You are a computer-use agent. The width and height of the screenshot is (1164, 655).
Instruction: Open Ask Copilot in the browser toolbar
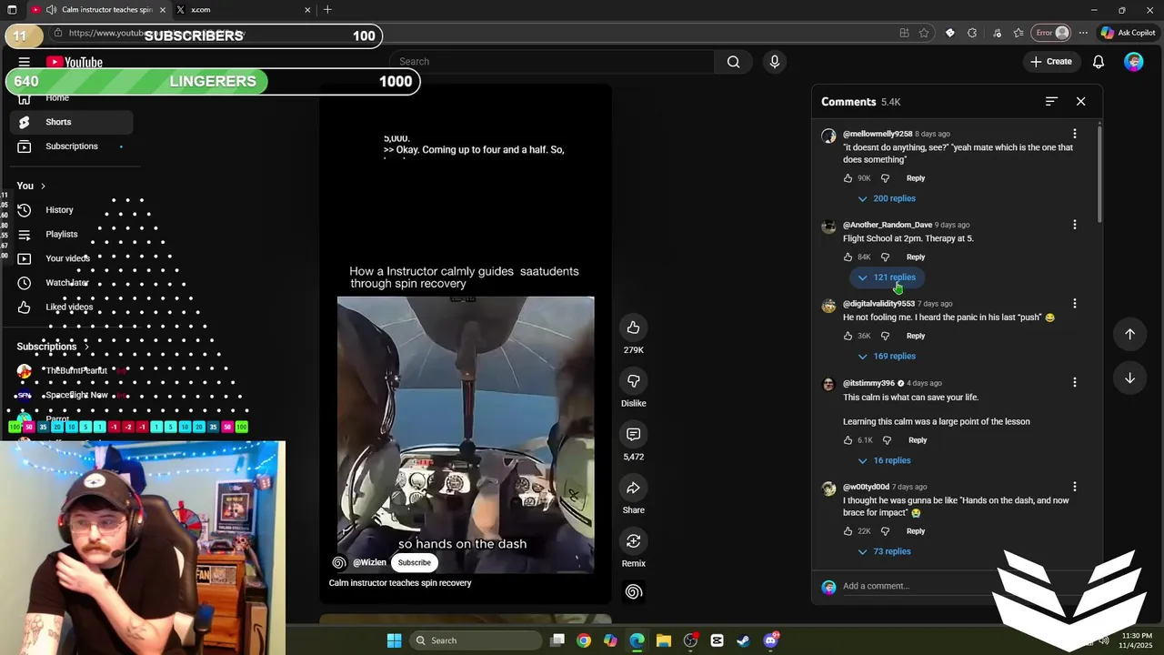tap(1129, 33)
